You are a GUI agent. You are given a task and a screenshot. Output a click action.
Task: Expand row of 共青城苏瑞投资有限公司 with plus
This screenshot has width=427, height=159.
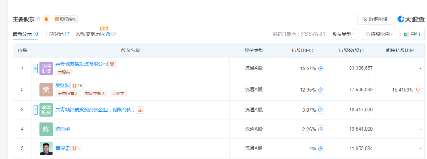coord(36,68)
